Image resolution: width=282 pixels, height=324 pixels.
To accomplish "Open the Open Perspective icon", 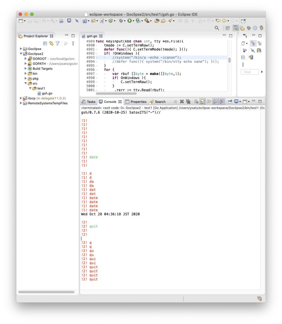I will 227,28.
